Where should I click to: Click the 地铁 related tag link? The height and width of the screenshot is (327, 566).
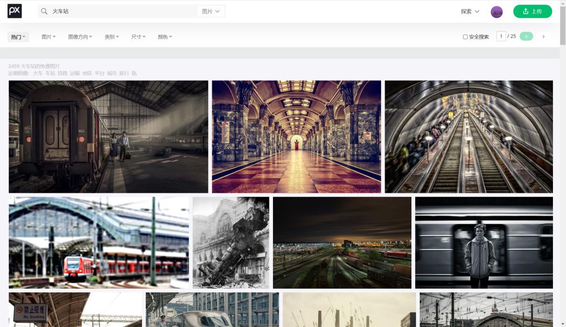click(87, 73)
